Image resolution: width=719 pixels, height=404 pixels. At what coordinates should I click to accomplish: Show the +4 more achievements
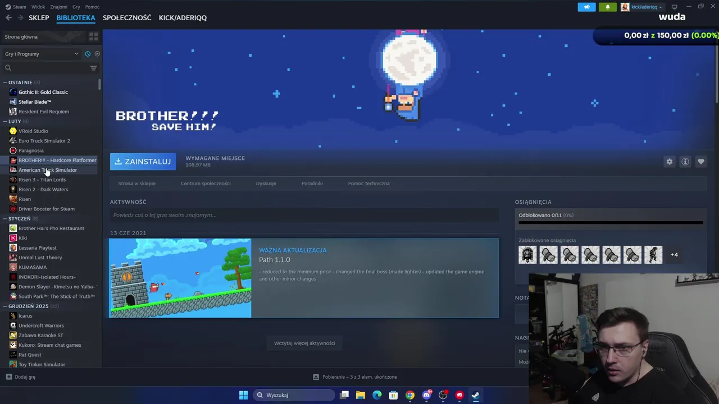674,255
